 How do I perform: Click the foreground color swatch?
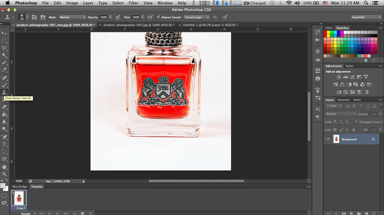point(3,186)
